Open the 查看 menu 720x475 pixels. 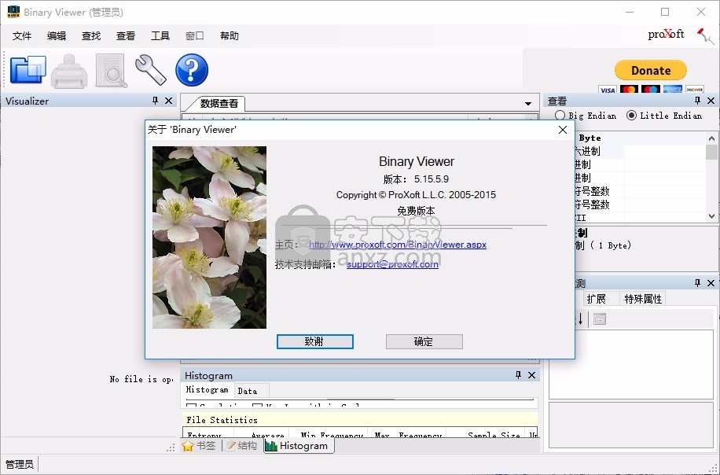coord(126,36)
